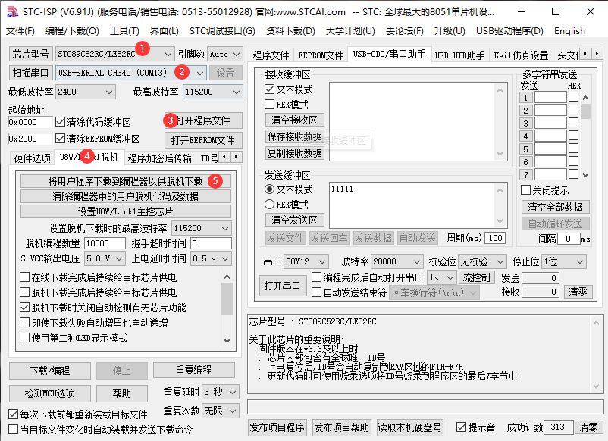Click 扫描串口 button

30,73
